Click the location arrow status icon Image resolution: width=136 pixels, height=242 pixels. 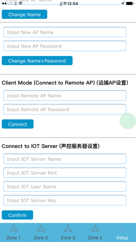[x=123, y=3]
